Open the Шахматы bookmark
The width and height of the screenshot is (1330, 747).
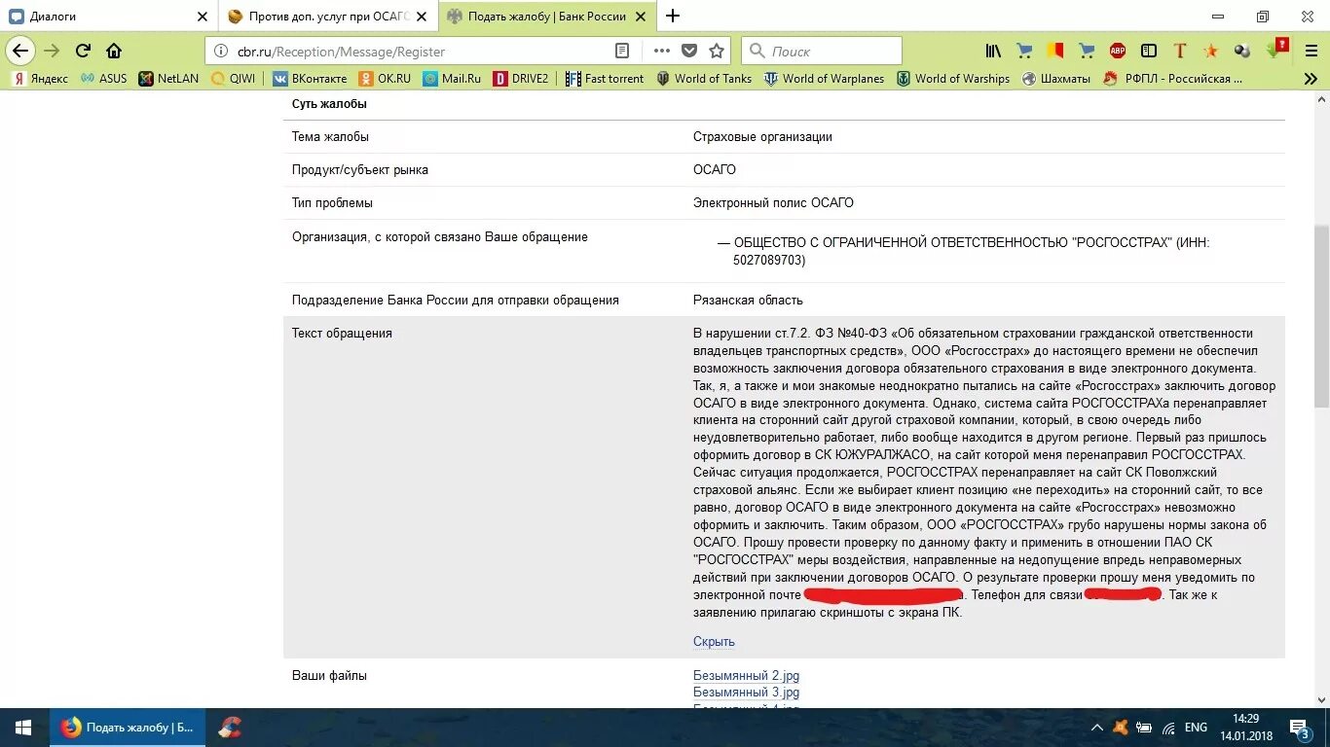click(x=1056, y=79)
